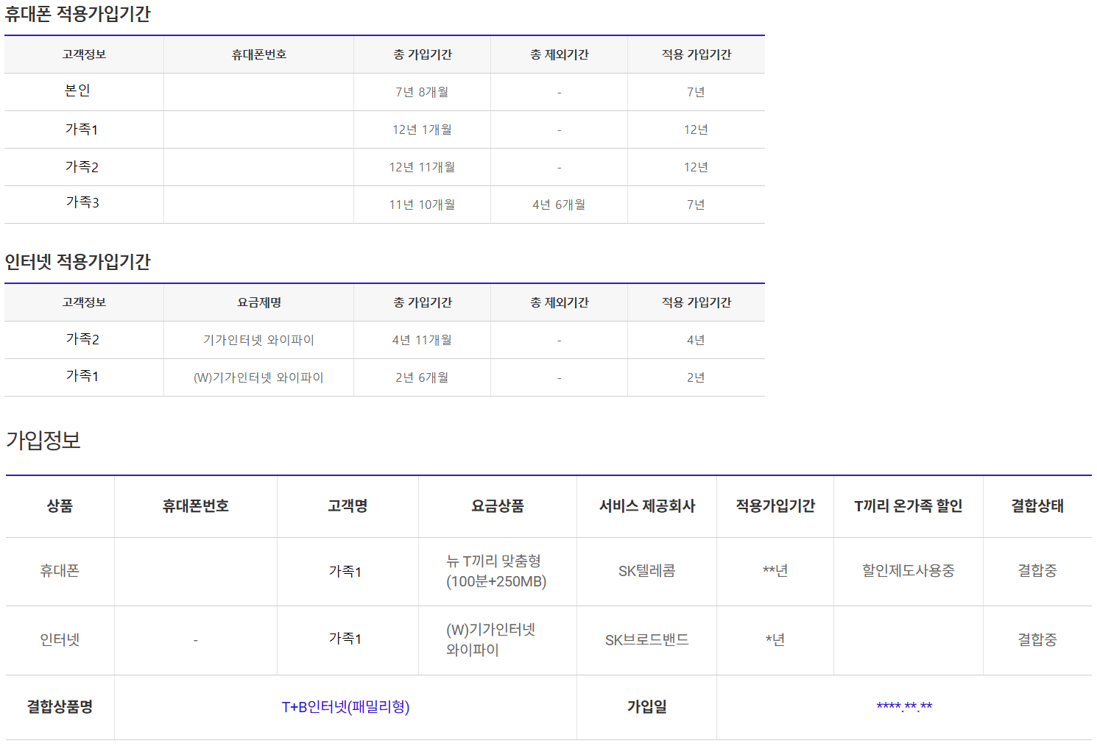Open the T+B인터넷(패밀리형) bundle product link
Viewport: 1097px width, 749px height.
[x=345, y=707]
